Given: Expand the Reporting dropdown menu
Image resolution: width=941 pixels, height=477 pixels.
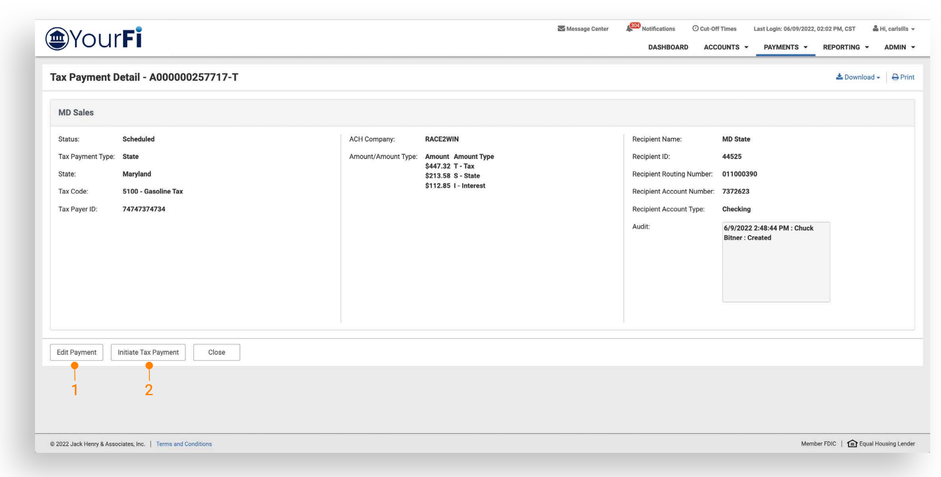Looking at the screenshot, I should (x=845, y=47).
